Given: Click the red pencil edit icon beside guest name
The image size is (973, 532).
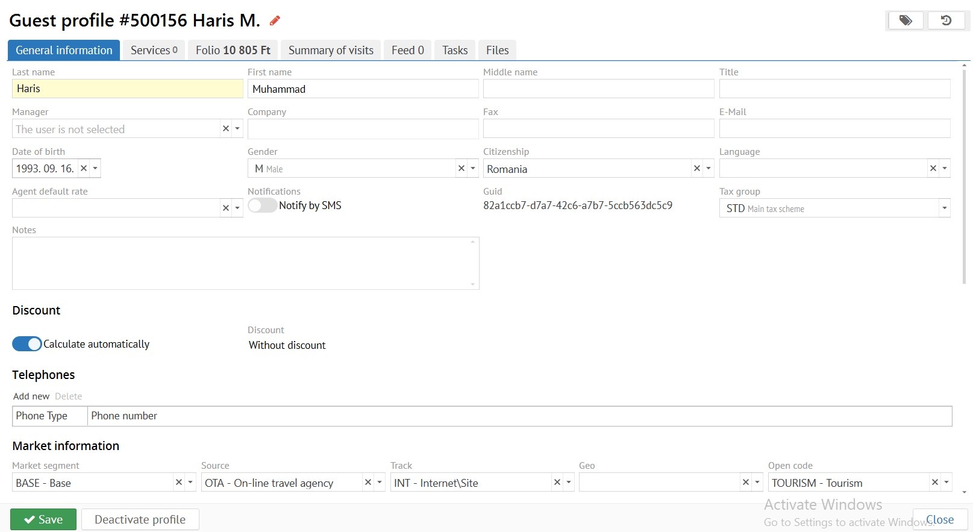Looking at the screenshot, I should click(275, 21).
